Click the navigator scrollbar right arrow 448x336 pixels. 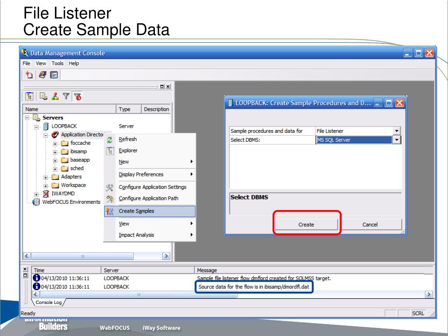coord(166,256)
